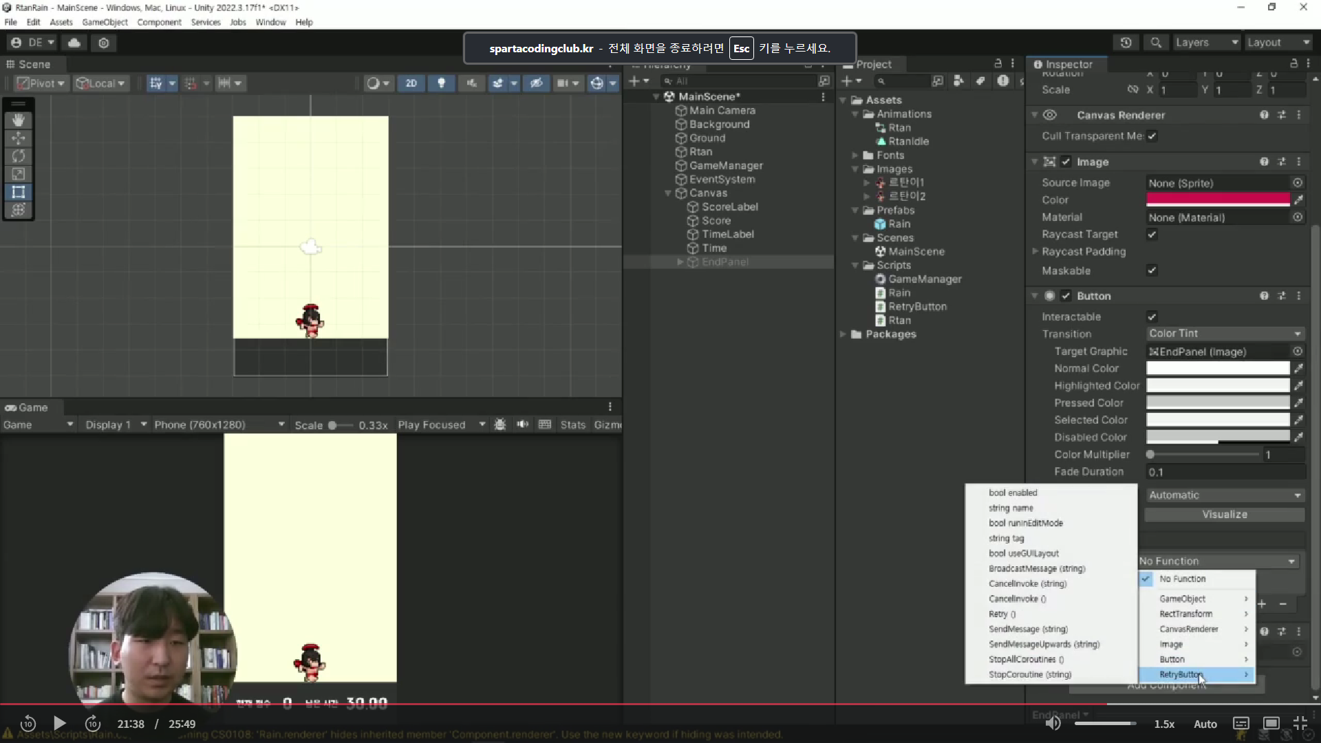Open the Navigation Automatic dropdown
This screenshot has width=1321, height=743.
click(1225, 495)
